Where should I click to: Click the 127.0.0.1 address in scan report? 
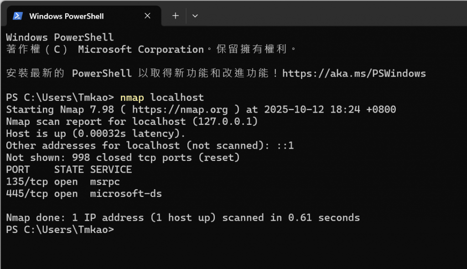click(225, 121)
